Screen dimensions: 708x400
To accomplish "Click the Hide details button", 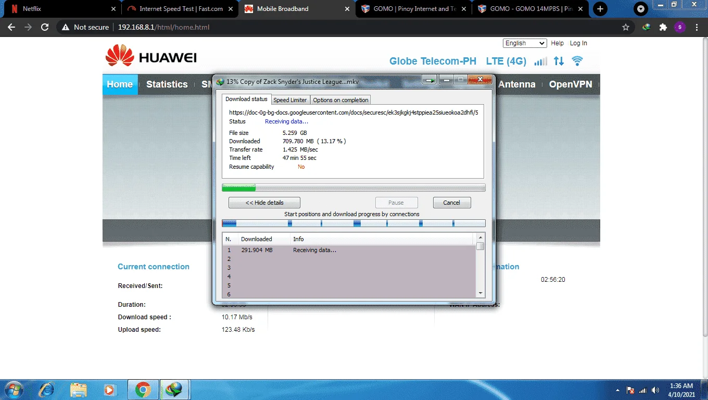I will pyautogui.click(x=264, y=203).
